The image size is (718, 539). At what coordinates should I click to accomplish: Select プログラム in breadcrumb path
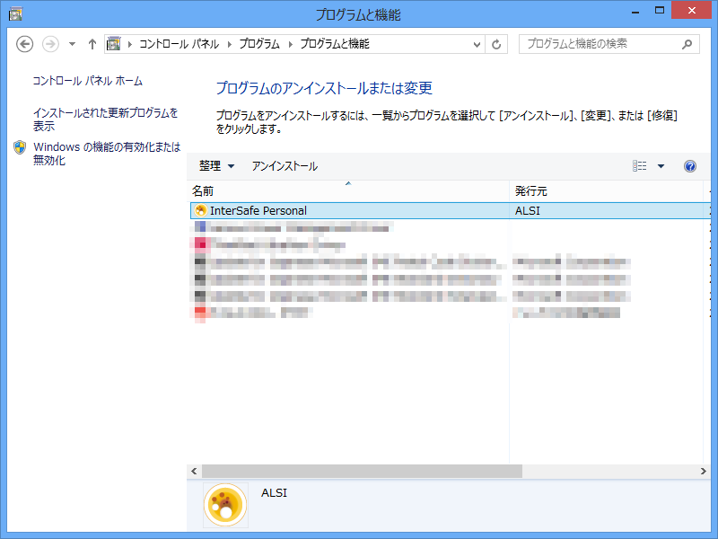pyautogui.click(x=259, y=44)
